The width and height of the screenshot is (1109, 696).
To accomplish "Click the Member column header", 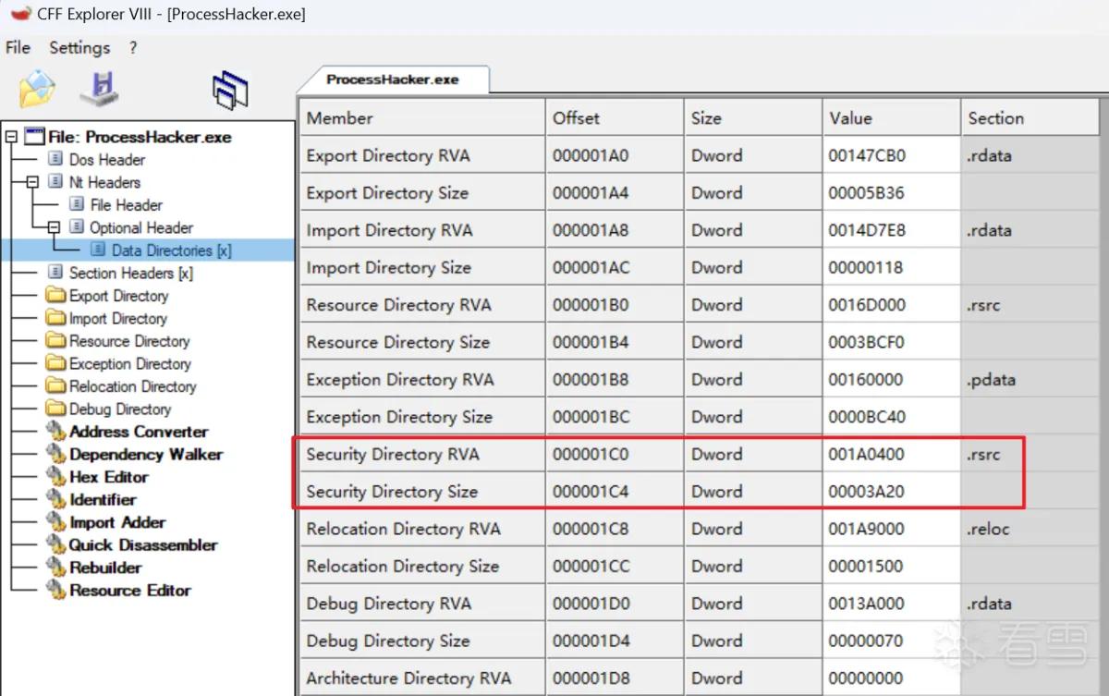I will pos(422,117).
